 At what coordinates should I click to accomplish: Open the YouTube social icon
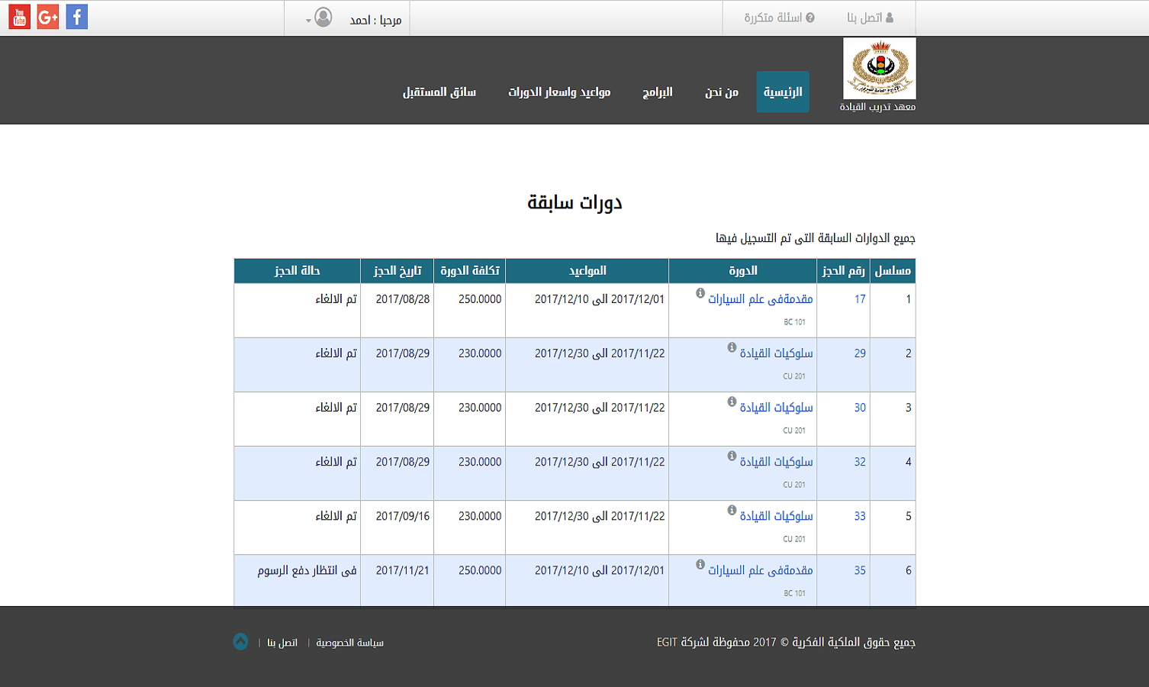click(x=20, y=17)
